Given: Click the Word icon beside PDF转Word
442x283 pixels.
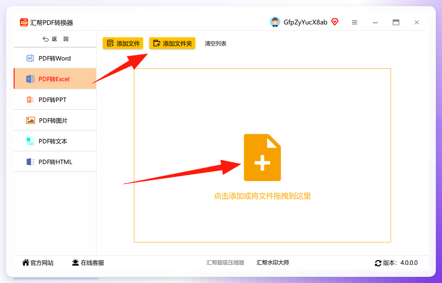Looking at the screenshot, I should click(30, 58).
